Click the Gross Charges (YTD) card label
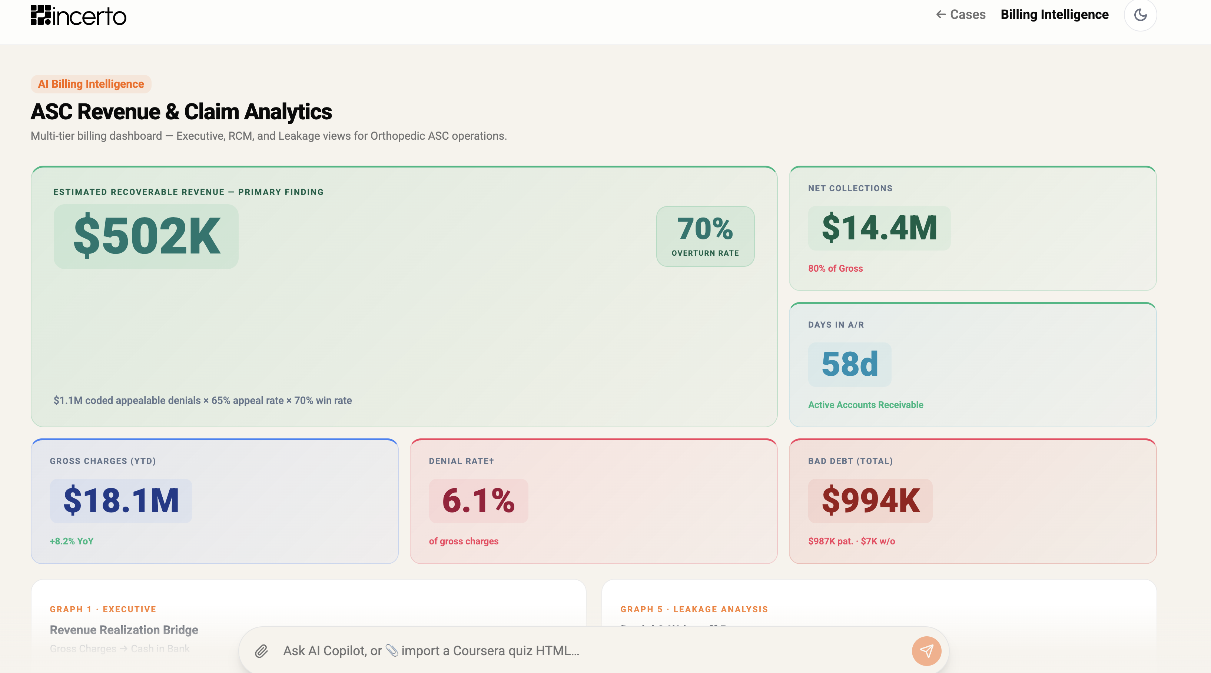Image resolution: width=1211 pixels, height=673 pixels. [103, 461]
